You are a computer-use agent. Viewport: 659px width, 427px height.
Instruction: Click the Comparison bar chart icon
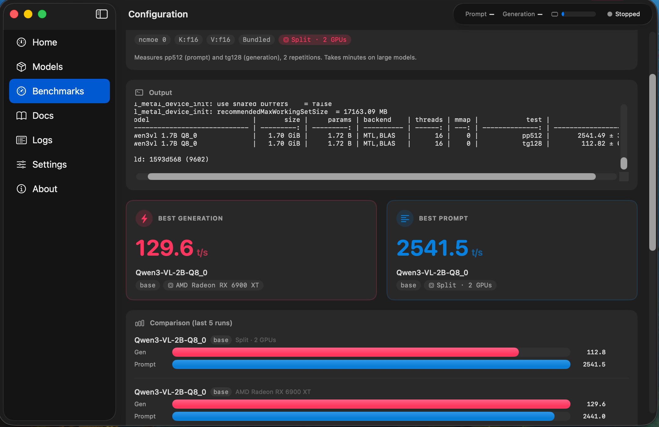[140, 323]
